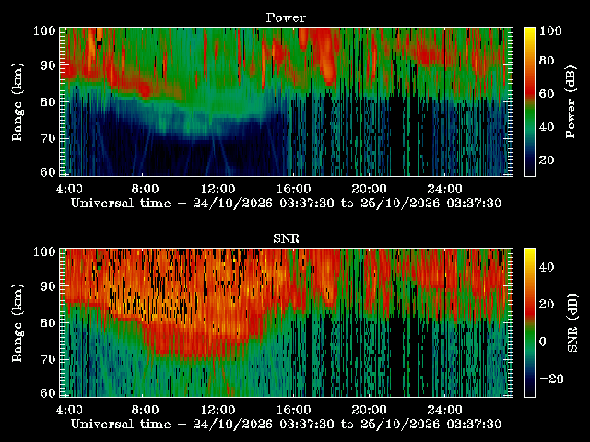Click the 20 value on SNR colorbar
The height and width of the screenshot is (442, 590).
tap(547, 304)
